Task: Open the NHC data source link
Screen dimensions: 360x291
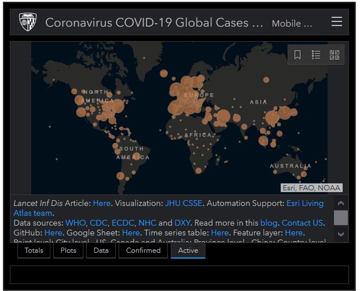Action: tap(147, 223)
